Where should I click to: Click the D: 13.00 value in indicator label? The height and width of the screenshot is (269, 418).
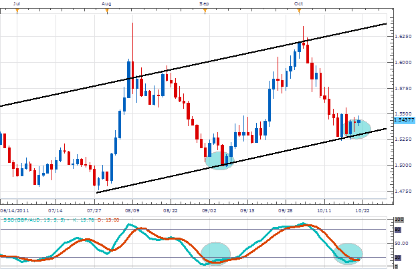(108, 220)
